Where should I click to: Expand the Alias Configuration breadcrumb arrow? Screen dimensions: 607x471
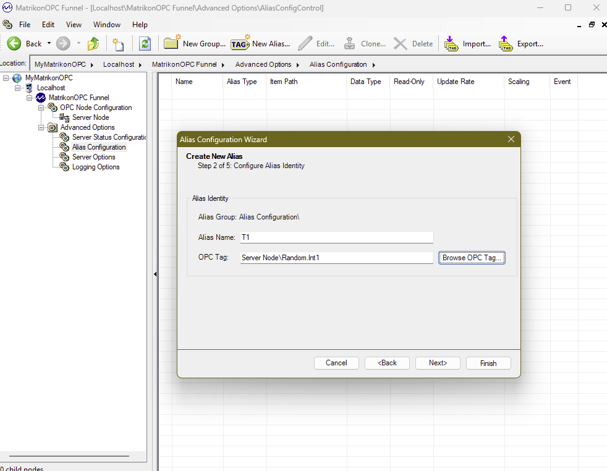coord(373,65)
